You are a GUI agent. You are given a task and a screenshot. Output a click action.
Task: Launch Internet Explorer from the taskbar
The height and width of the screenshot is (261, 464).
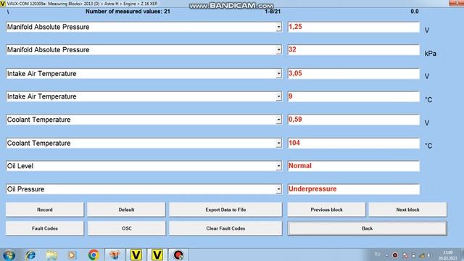[30, 254]
